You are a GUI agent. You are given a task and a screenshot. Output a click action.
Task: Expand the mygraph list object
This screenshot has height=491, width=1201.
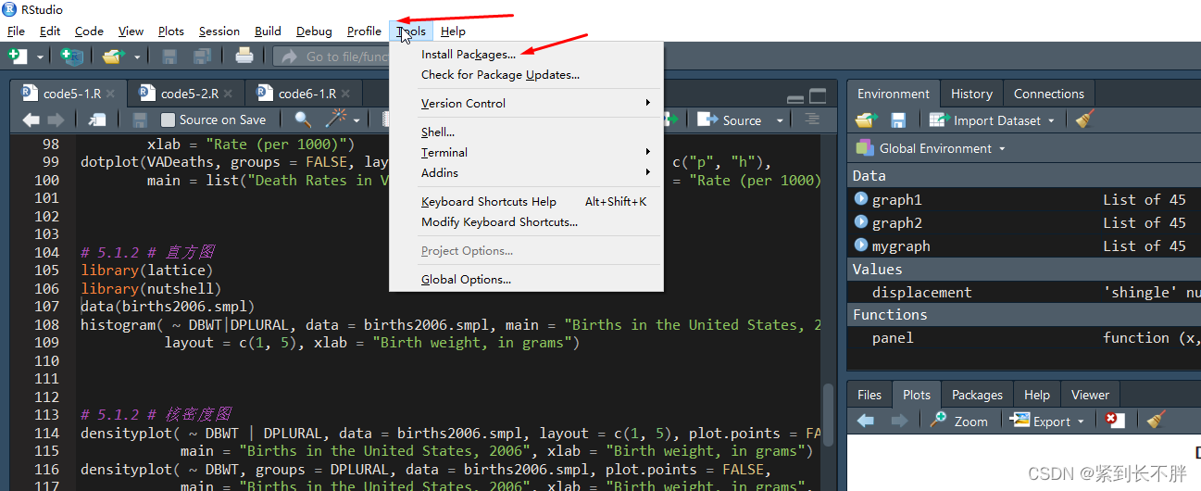[861, 245]
